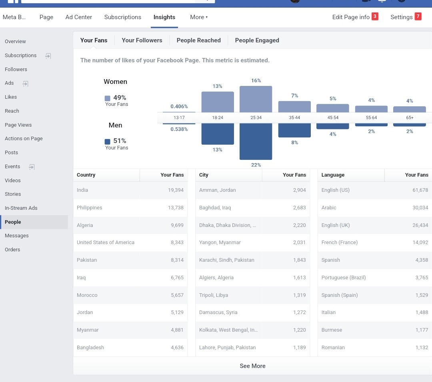Expand the More dropdown menu
Image resolution: width=432 pixels, height=382 pixels.
[199, 17]
